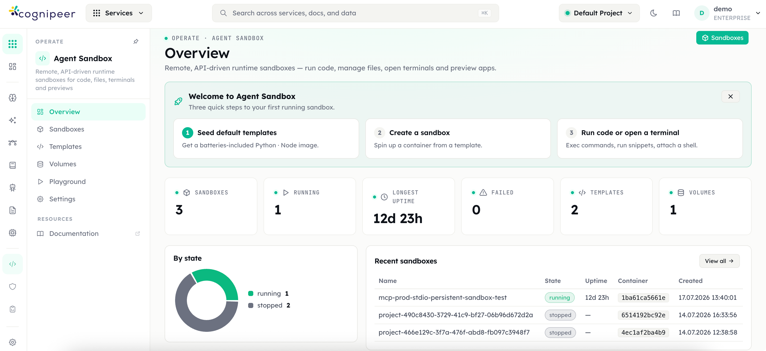Click the cognipeer logo

(x=42, y=13)
